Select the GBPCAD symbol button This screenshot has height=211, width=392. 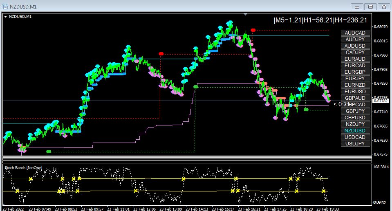pyautogui.click(x=355, y=104)
